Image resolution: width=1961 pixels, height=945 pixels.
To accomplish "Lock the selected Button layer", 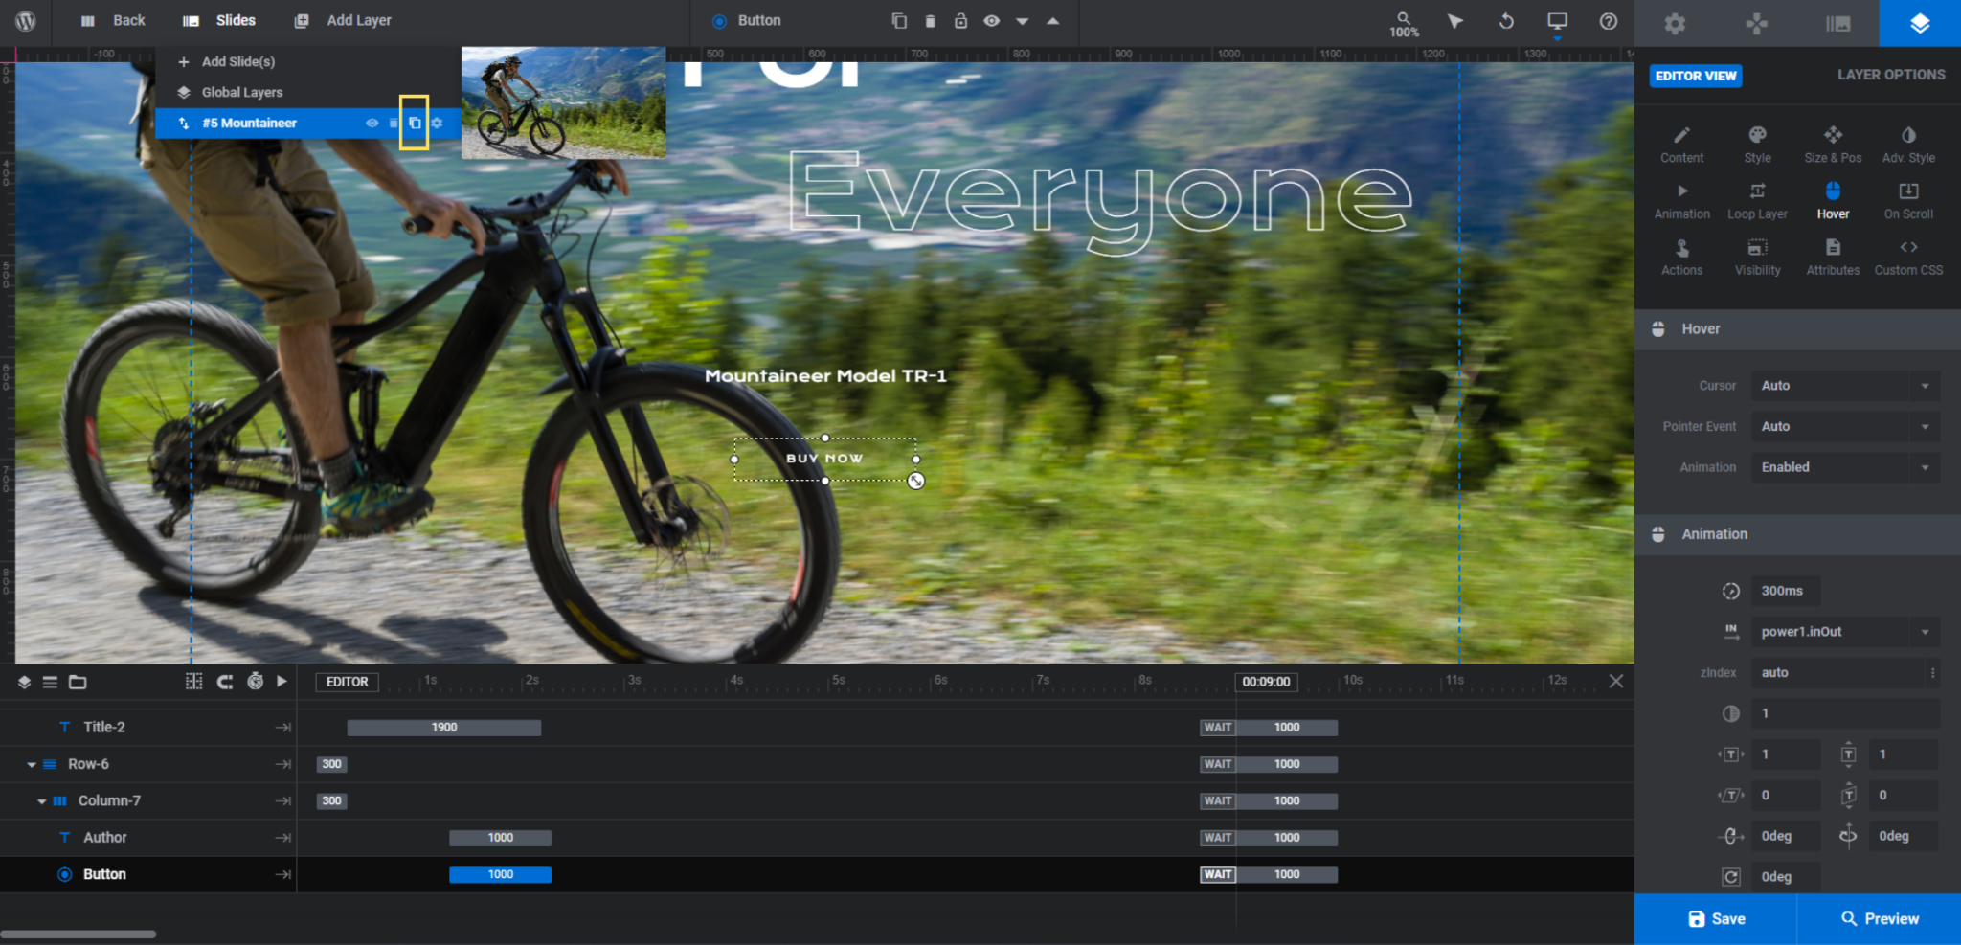I will [x=960, y=20].
